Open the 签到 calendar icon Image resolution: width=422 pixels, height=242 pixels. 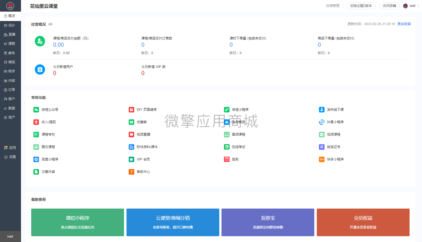227,159
